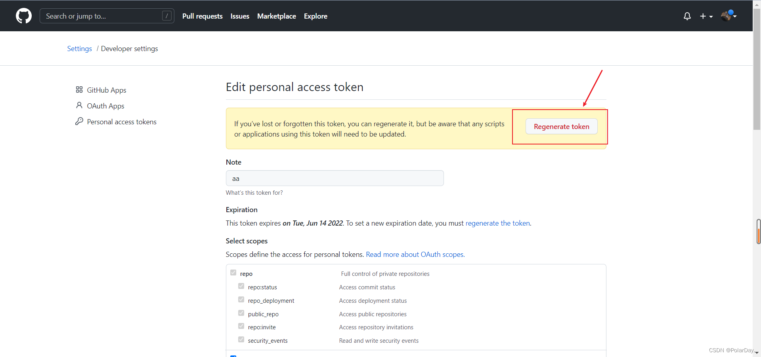Click the What's this token for? hint
Image resolution: width=761 pixels, height=357 pixels.
coord(254,193)
